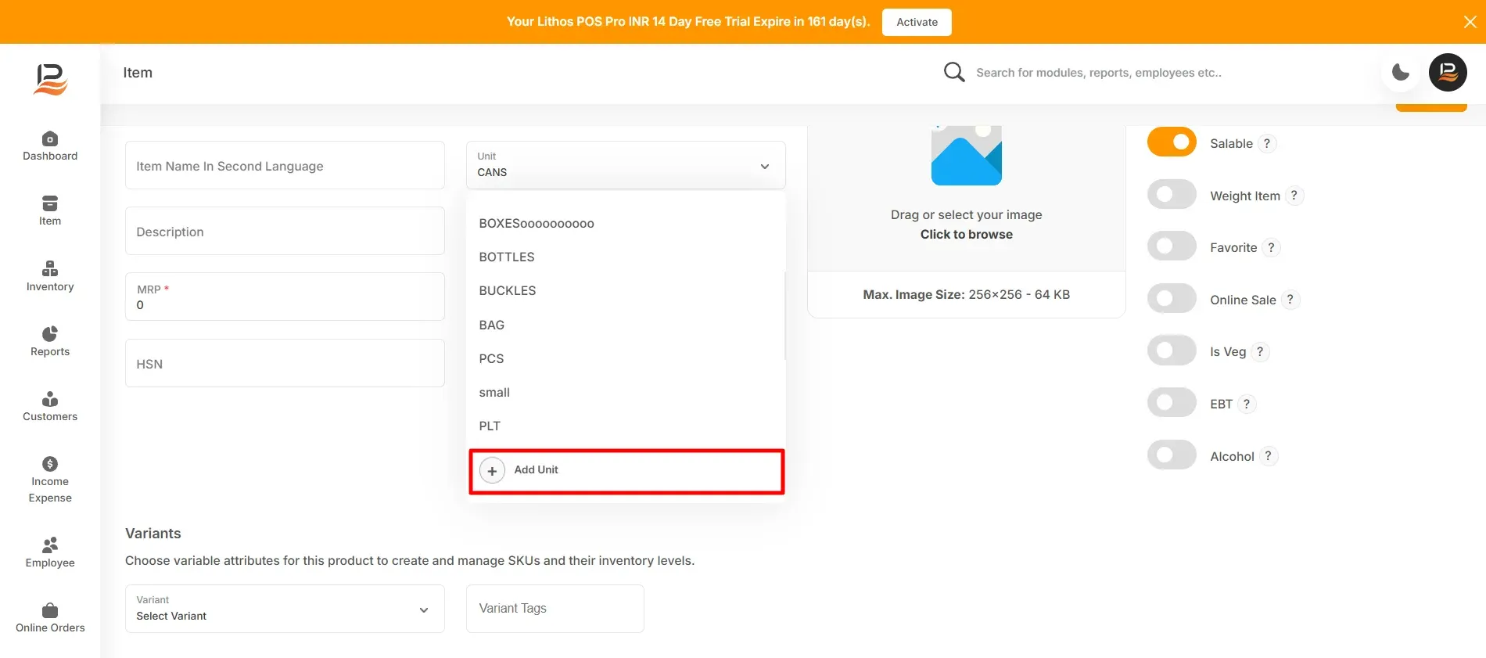Collapse the Unit dropdown showing CANS
This screenshot has height=658, width=1486.
[626, 165]
